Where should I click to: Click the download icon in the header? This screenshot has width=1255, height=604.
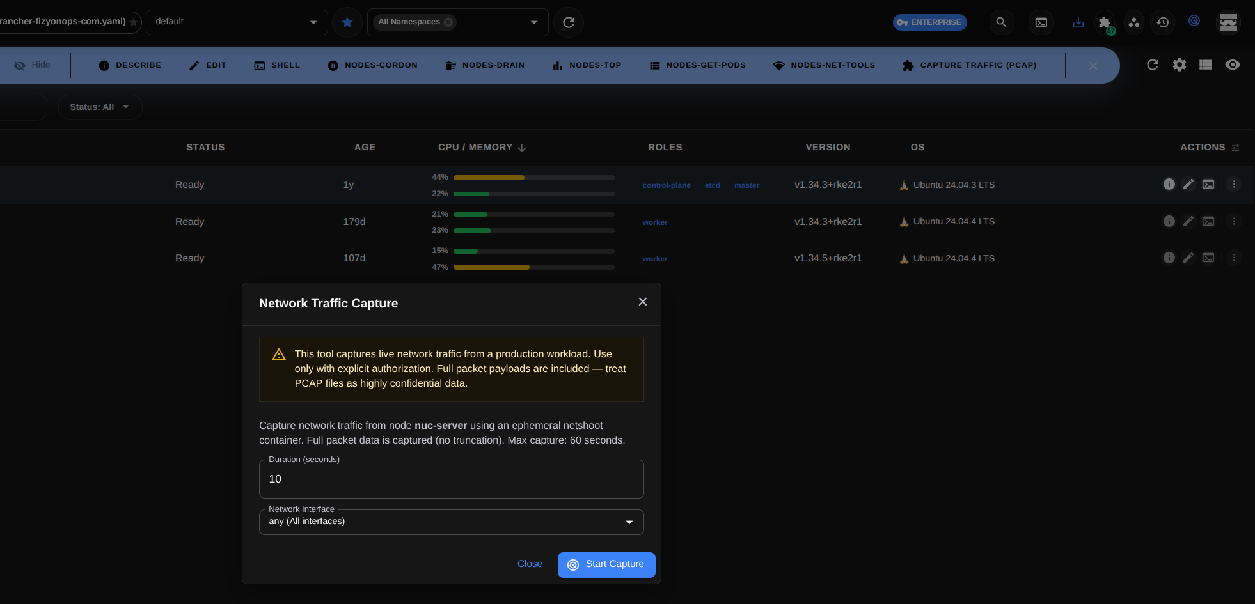pyautogui.click(x=1078, y=22)
